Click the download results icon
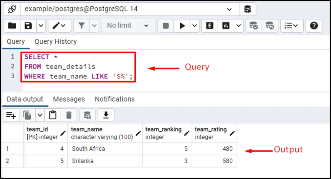This screenshot has height=179, width=331. [x=106, y=115]
